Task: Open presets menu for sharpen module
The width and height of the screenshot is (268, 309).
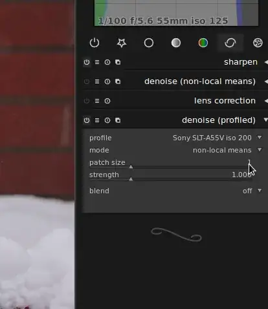Action: 97,62
